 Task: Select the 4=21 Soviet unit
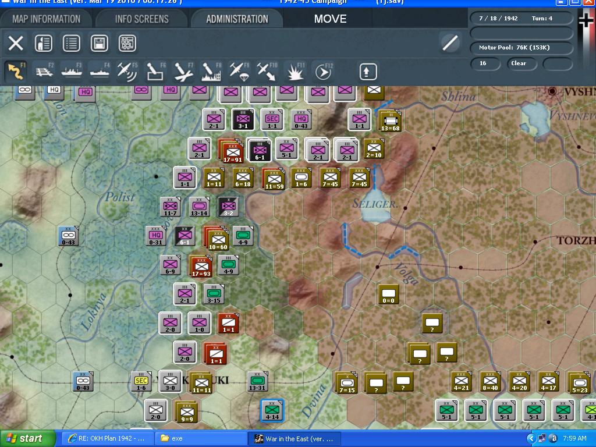pyautogui.click(x=461, y=382)
